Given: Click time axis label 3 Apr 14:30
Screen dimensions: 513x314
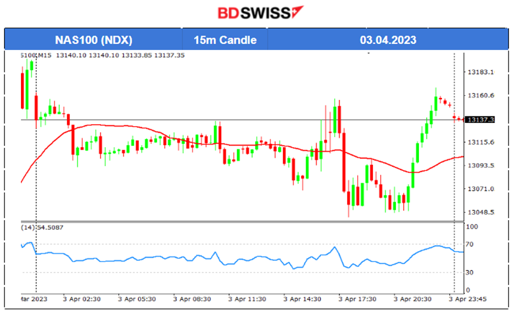Looking at the screenshot, I should pos(303,300).
